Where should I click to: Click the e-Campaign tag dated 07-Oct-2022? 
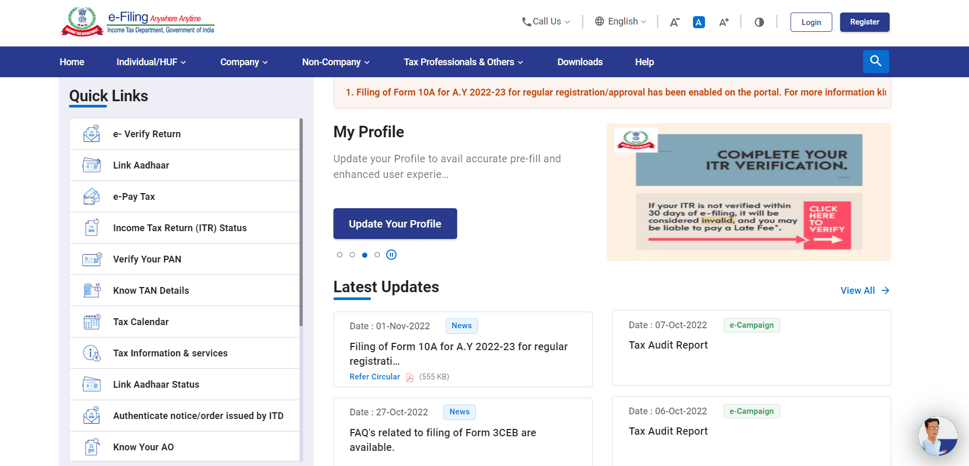pyautogui.click(x=751, y=325)
